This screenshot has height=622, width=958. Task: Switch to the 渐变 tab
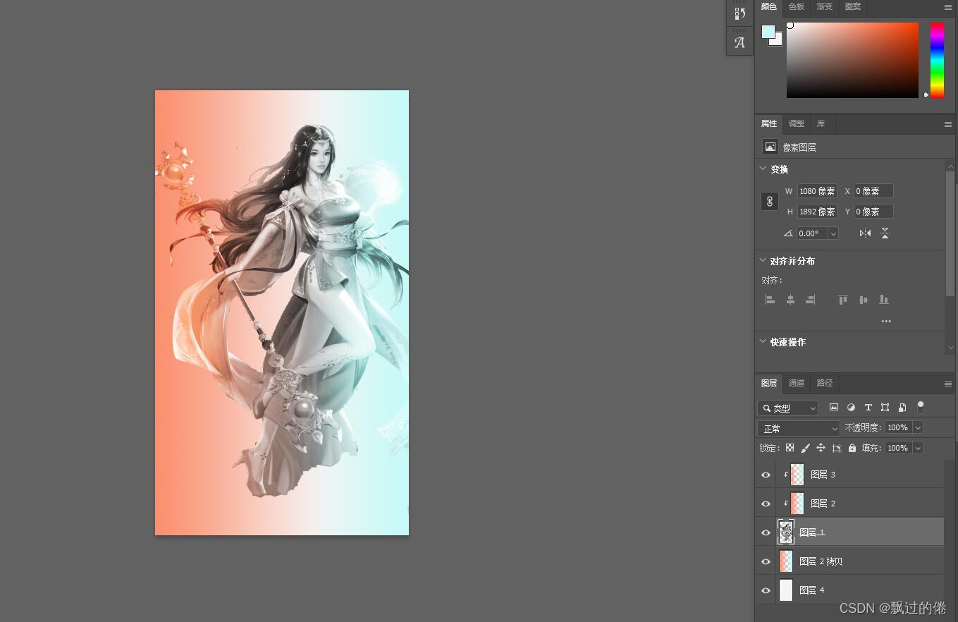tap(825, 7)
